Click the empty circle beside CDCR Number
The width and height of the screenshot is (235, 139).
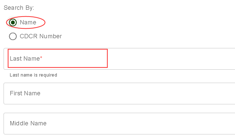13,36
